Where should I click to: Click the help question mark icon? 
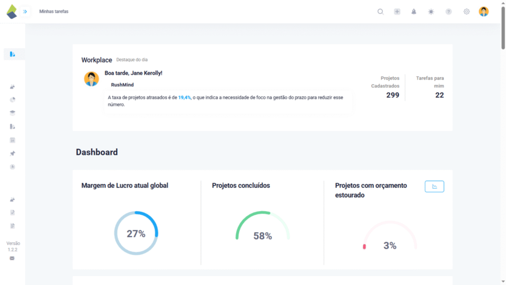[449, 11]
